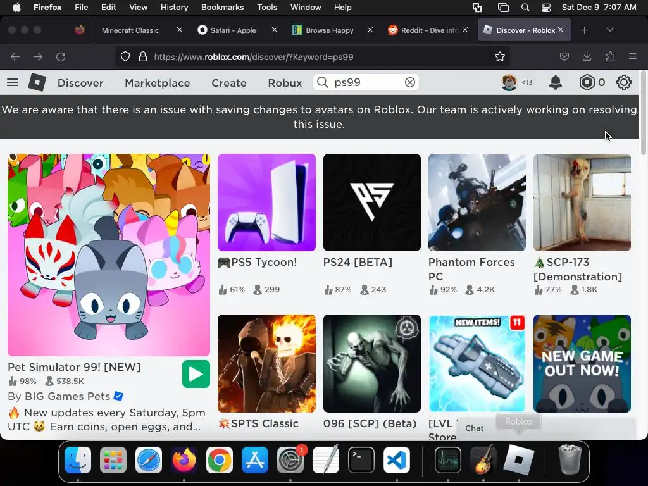
Task: Open Phantom Forces PC thumbnail
Action: click(x=477, y=202)
